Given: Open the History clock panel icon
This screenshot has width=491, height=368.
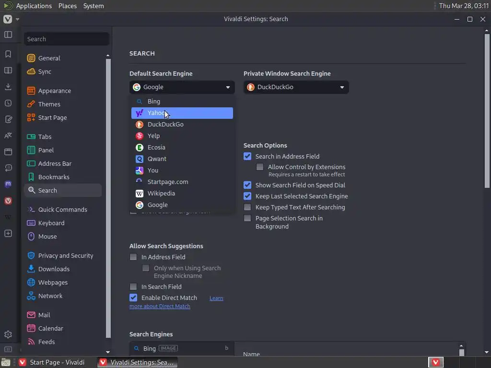Looking at the screenshot, I should (8, 103).
